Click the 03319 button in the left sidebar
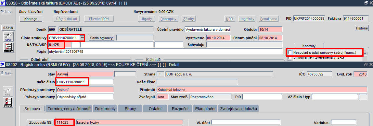This screenshot has height=126, width=373. point(8,28)
